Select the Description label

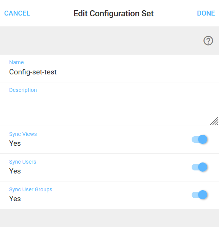point(23,90)
